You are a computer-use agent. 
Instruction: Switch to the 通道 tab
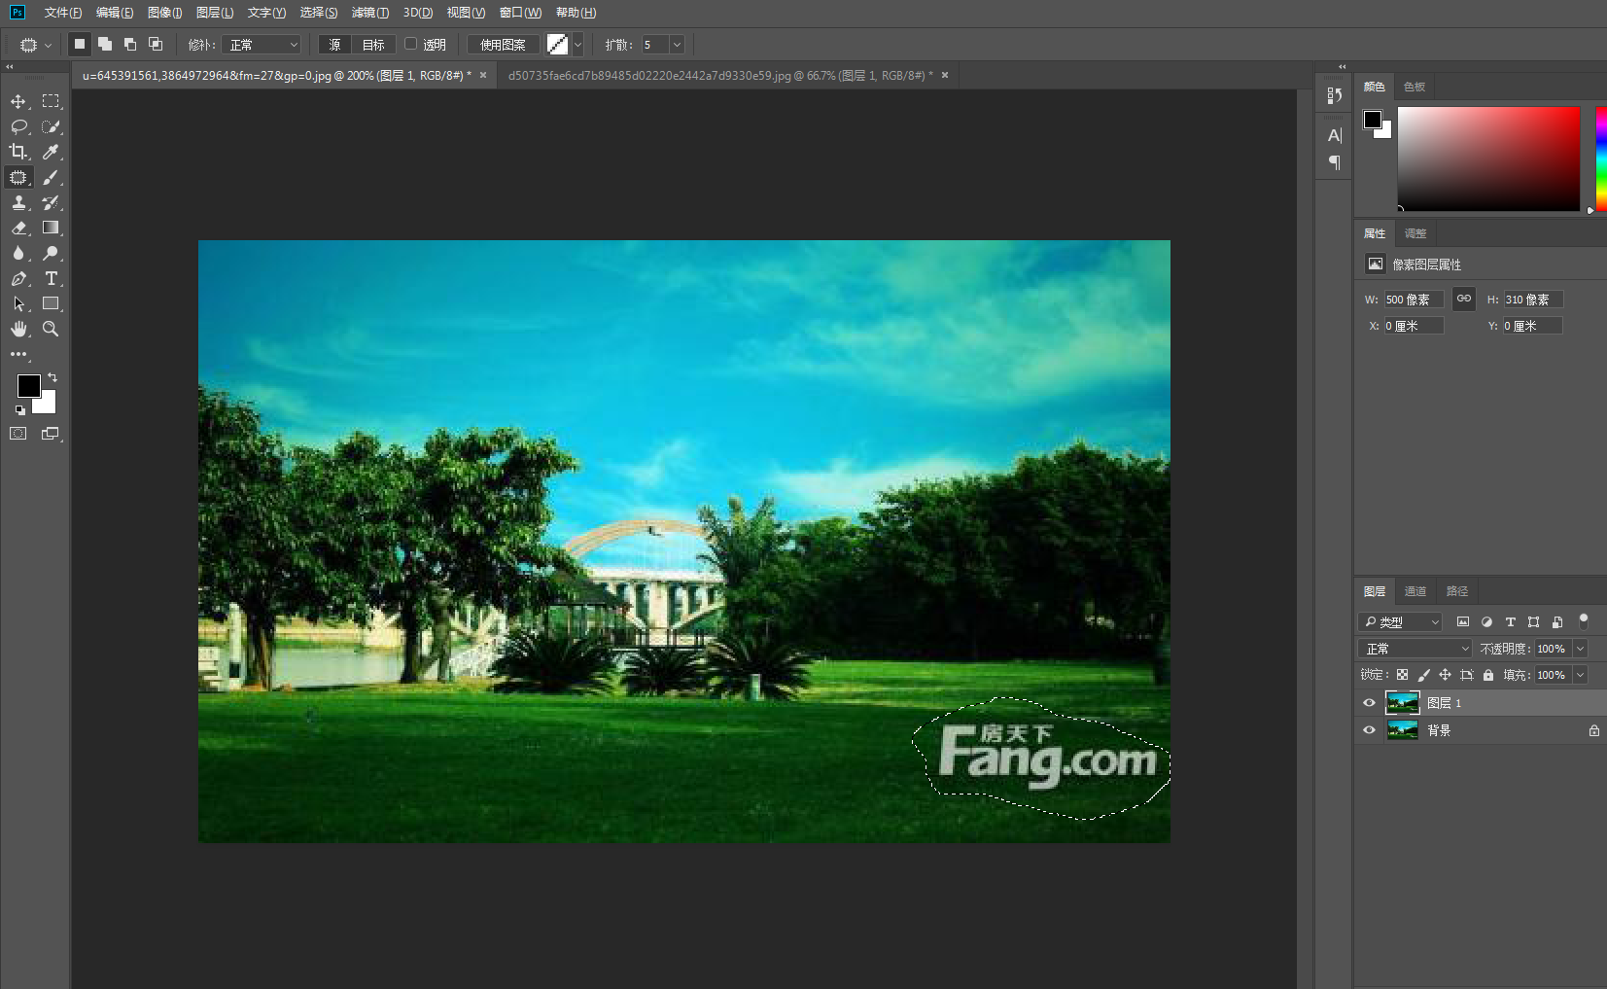(x=1415, y=591)
